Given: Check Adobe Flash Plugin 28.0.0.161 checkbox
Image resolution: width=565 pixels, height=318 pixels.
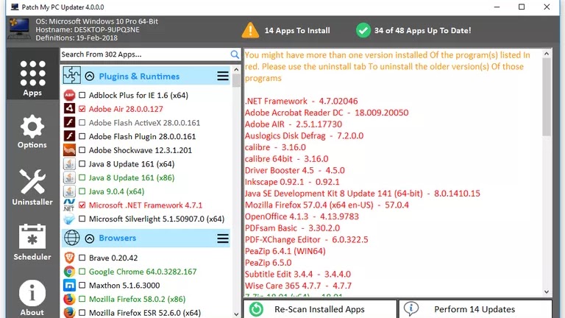Looking at the screenshot, I should click(82, 136).
